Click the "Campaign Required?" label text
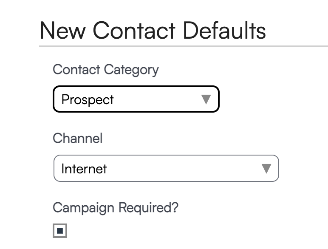This screenshot has width=328, height=249. tap(116, 208)
